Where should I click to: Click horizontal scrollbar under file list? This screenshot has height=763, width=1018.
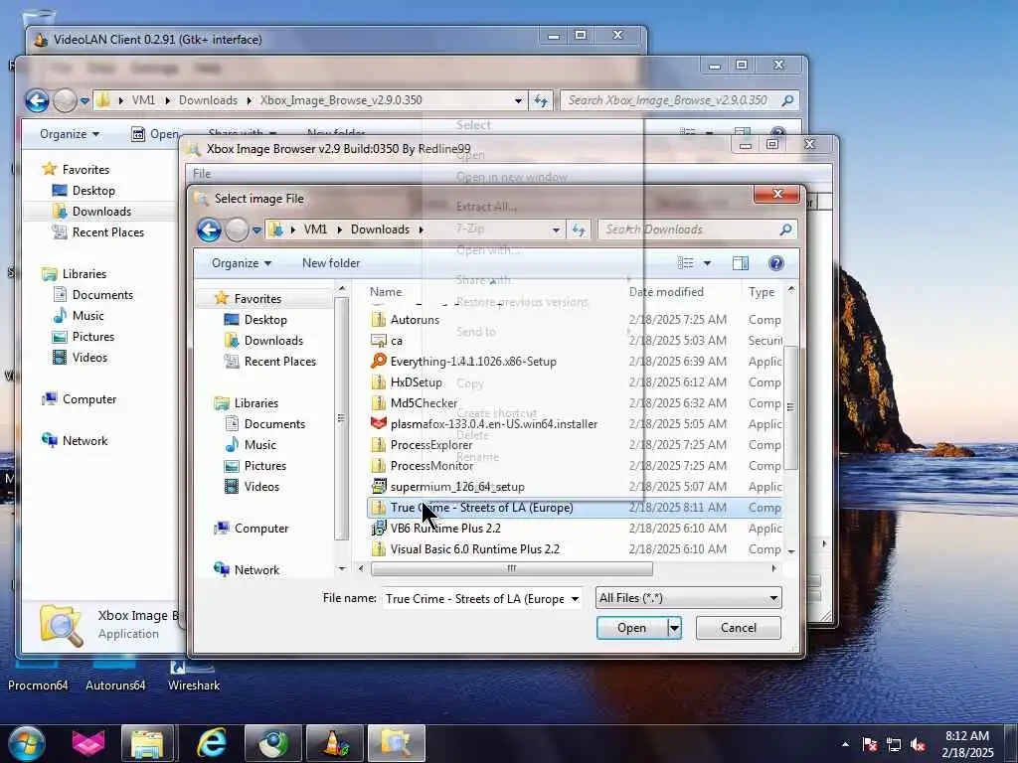[x=512, y=568]
